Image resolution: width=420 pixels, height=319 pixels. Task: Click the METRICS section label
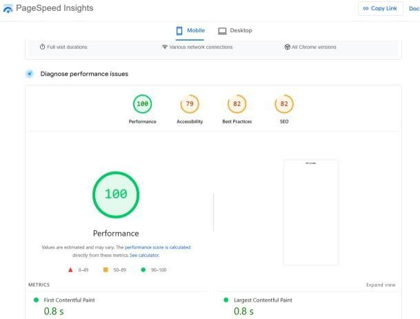tap(39, 285)
